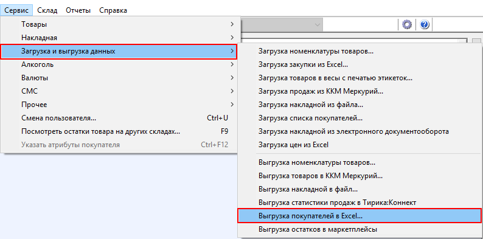This screenshot has width=483, height=239.
Task: Select Выгрузка остатков в маркетплейсы
Action: coord(360,229)
